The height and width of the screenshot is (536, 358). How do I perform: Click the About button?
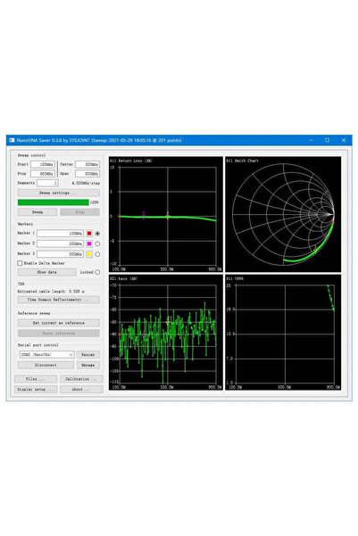[x=81, y=389]
